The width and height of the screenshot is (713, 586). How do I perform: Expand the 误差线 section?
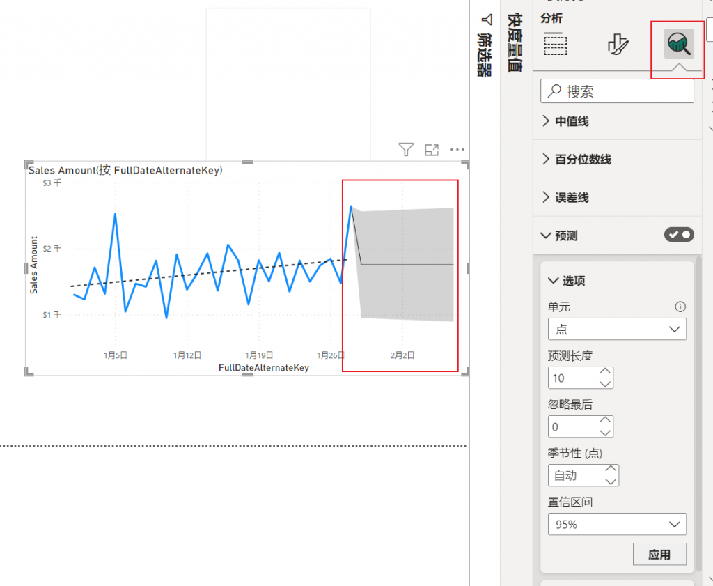click(571, 198)
